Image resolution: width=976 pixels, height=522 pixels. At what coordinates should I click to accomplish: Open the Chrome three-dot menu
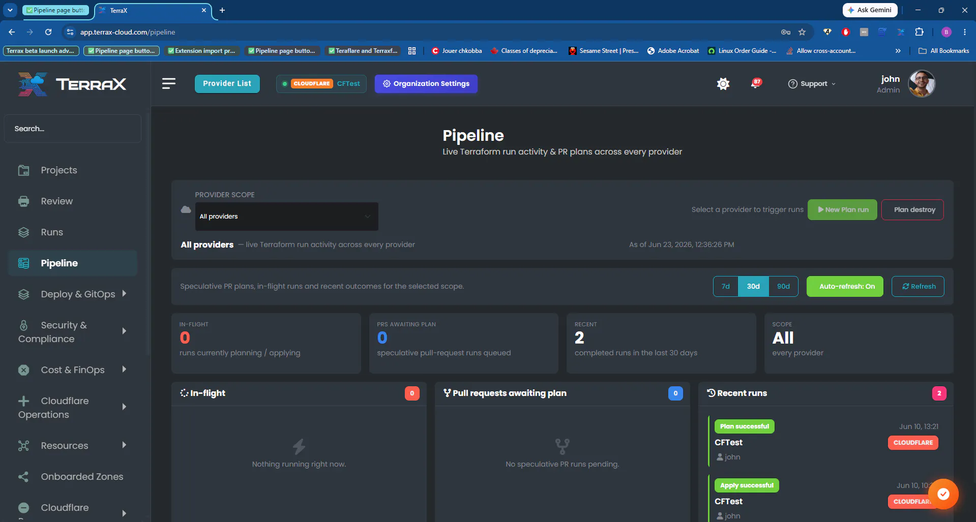pyautogui.click(x=965, y=32)
